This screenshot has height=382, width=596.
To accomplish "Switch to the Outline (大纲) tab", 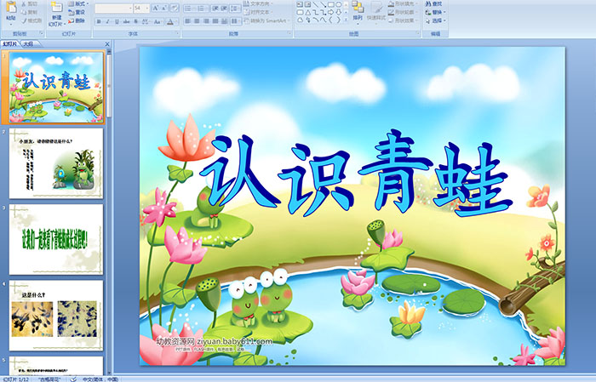I will click(28, 42).
